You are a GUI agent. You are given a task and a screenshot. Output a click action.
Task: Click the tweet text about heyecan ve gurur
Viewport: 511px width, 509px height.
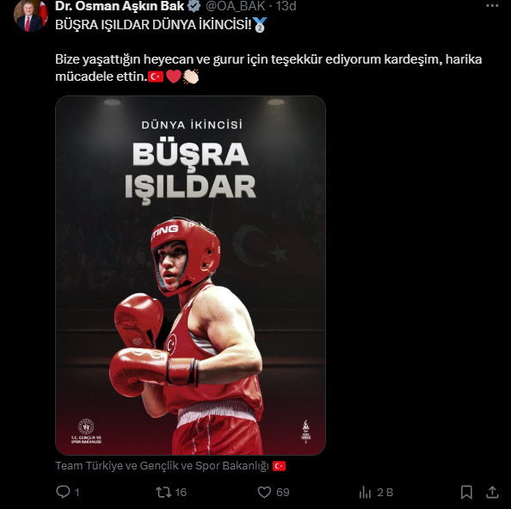coord(268,68)
